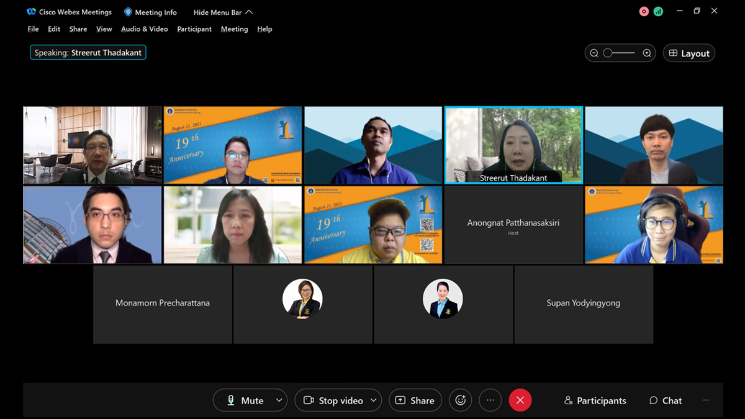Expand audio options arrow next to Mute

pos(279,400)
